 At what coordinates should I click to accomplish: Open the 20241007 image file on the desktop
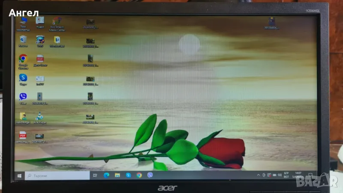click(39, 138)
